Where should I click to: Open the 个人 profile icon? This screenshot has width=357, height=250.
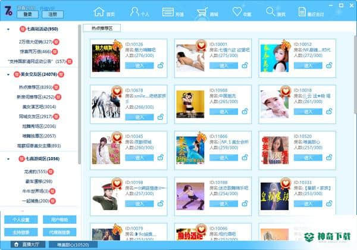(134, 12)
